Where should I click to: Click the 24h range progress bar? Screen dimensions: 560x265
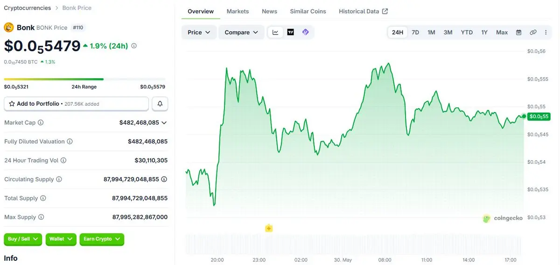[x=84, y=79]
